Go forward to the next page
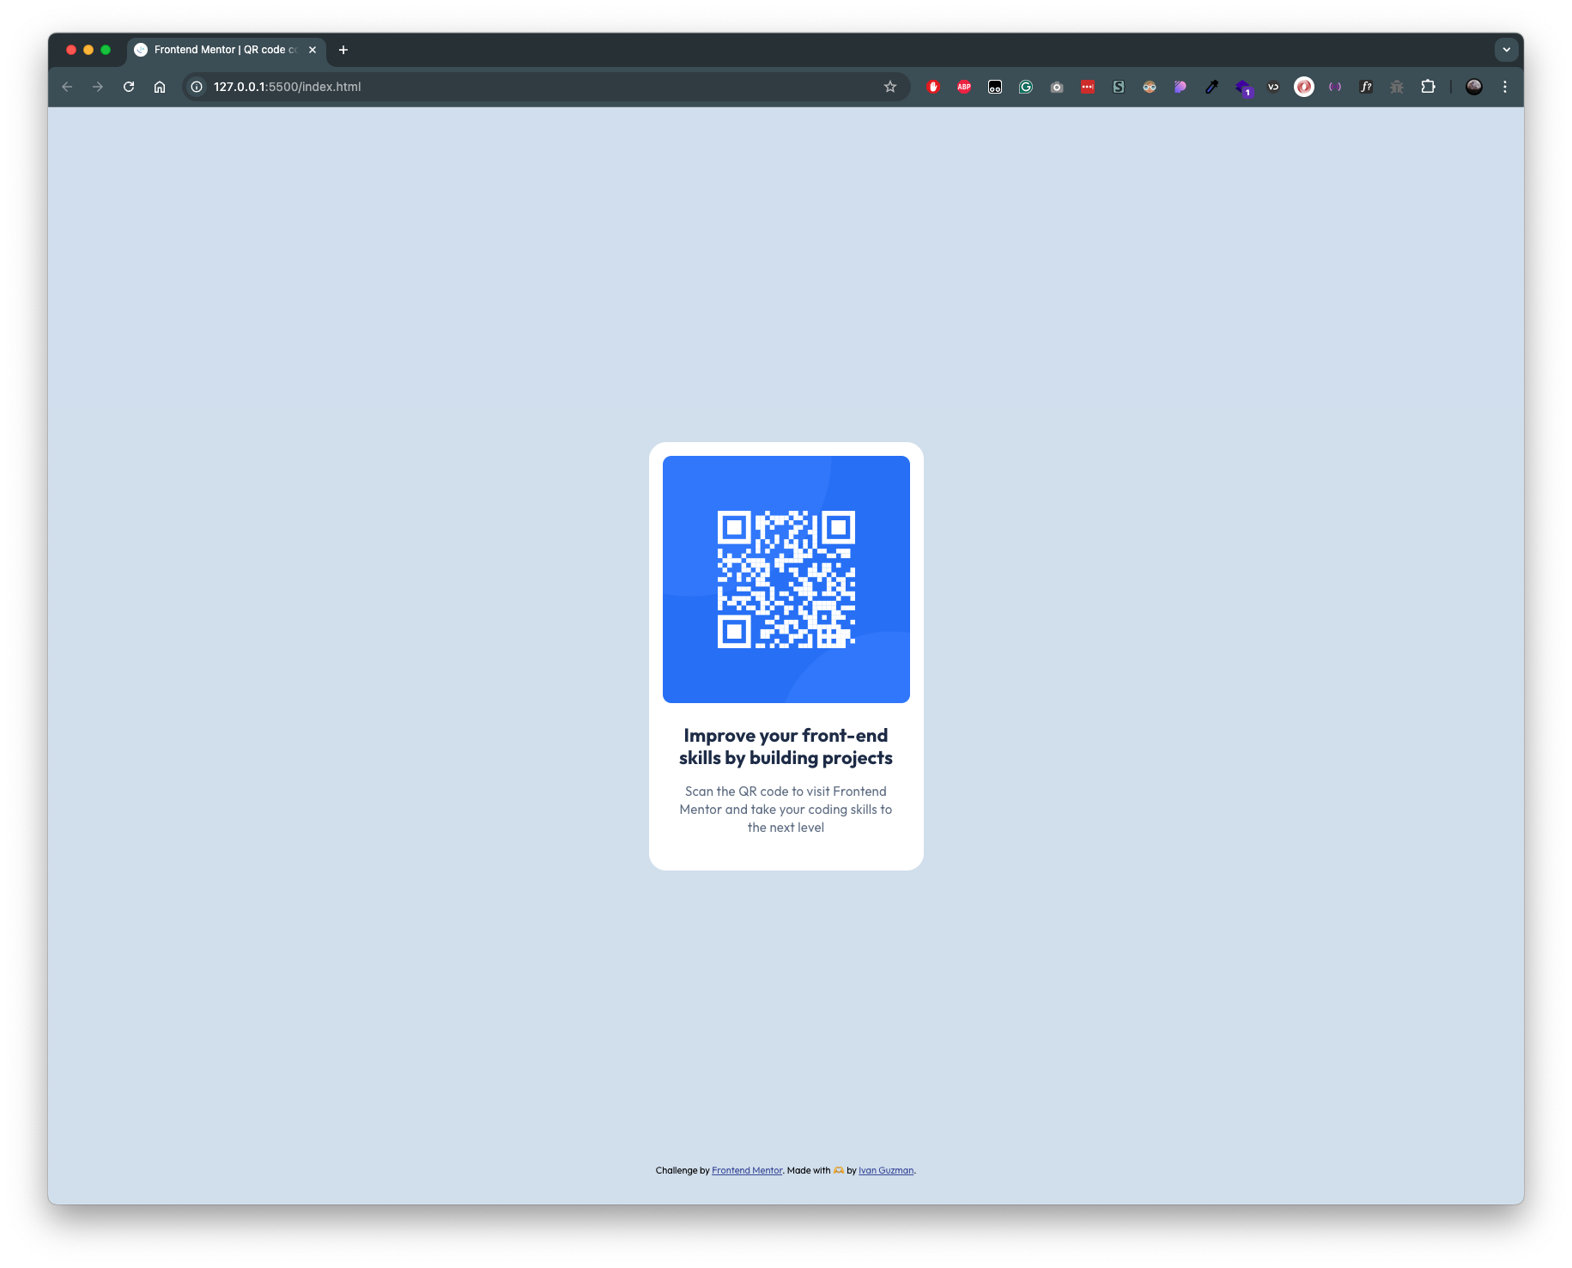 [x=98, y=87]
